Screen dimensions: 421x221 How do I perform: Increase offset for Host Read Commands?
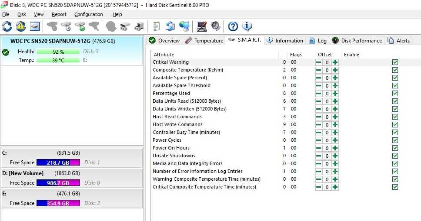point(335,117)
